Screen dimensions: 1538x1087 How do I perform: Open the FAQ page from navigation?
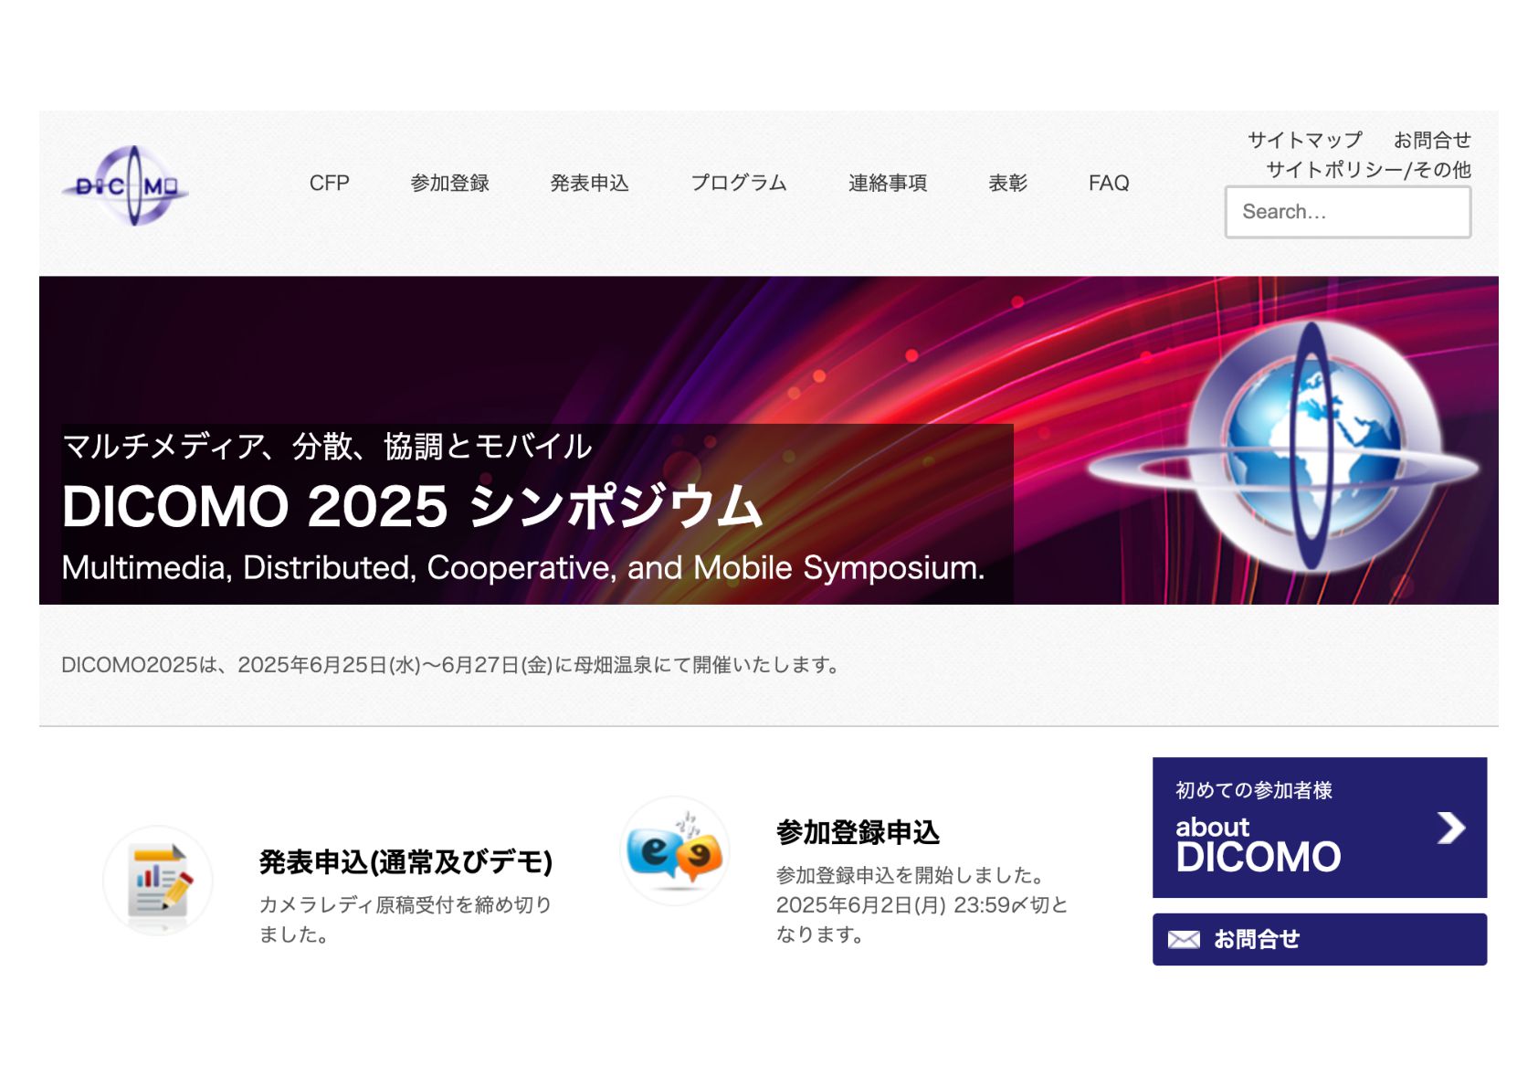(x=1109, y=183)
